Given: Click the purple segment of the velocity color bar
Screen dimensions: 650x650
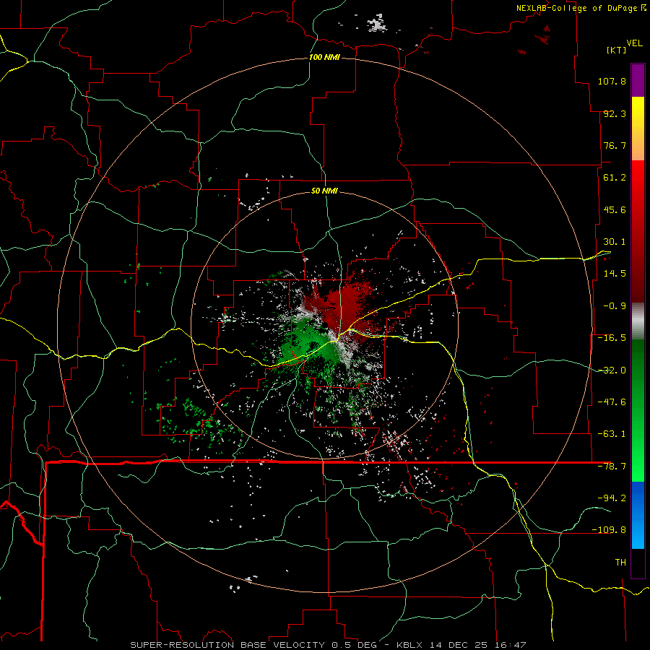Looking at the screenshot, I should [x=638, y=80].
